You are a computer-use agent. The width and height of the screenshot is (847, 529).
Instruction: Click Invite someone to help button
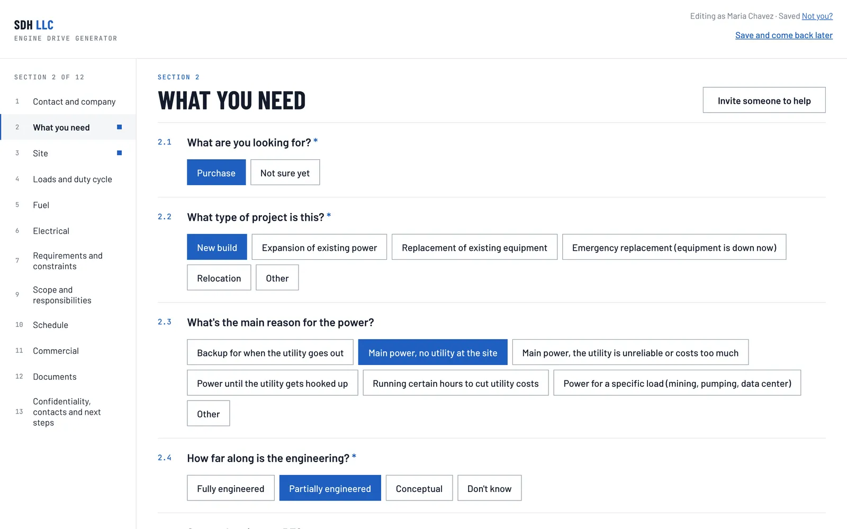764,100
